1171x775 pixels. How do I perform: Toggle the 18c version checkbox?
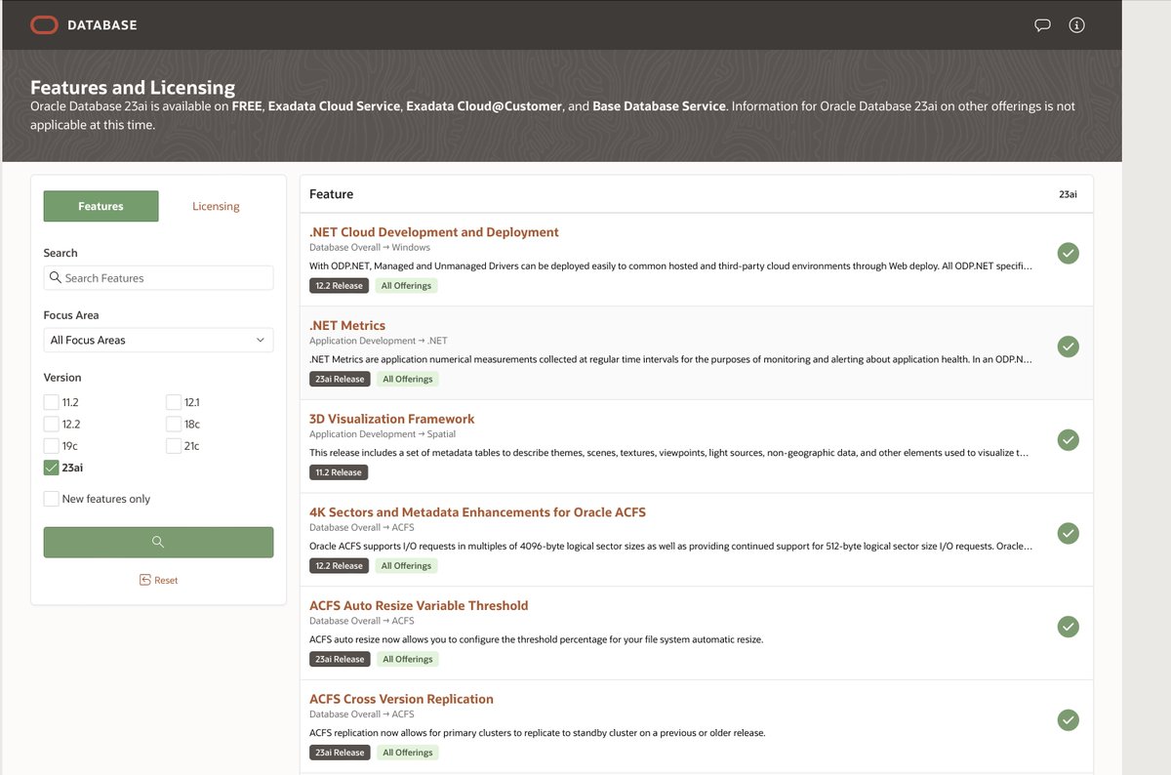point(173,424)
